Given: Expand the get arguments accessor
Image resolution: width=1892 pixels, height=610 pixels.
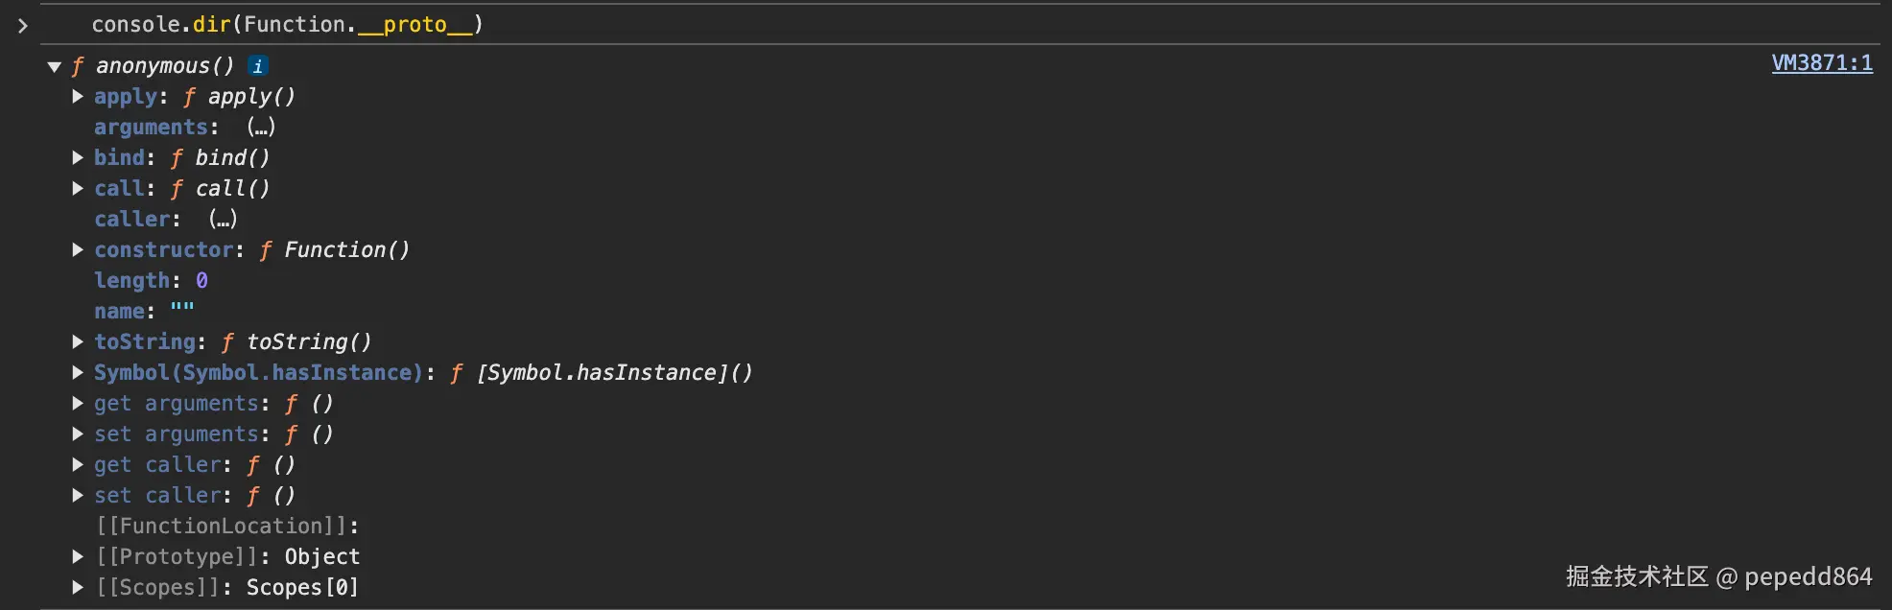Looking at the screenshot, I should 79,404.
